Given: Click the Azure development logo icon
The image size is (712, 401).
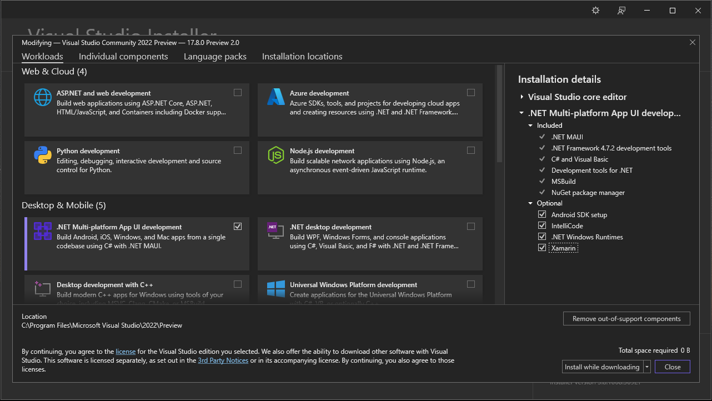Looking at the screenshot, I should (x=276, y=97).
